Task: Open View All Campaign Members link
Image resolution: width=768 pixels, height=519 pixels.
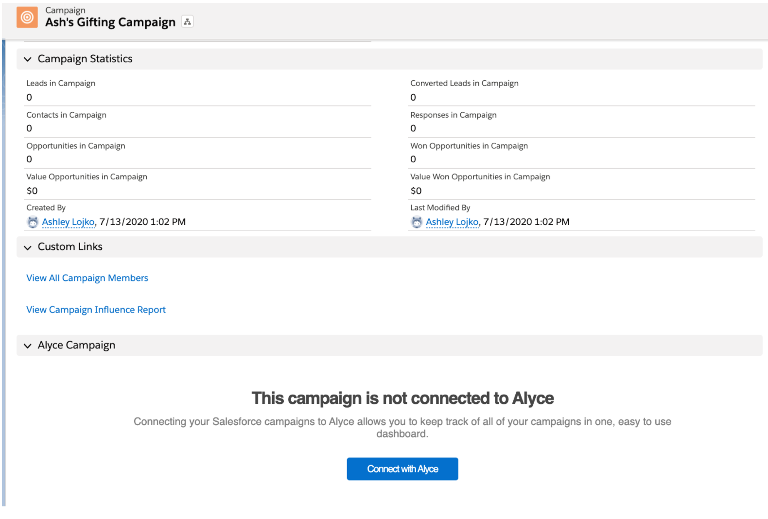Action: pos(87,278)
